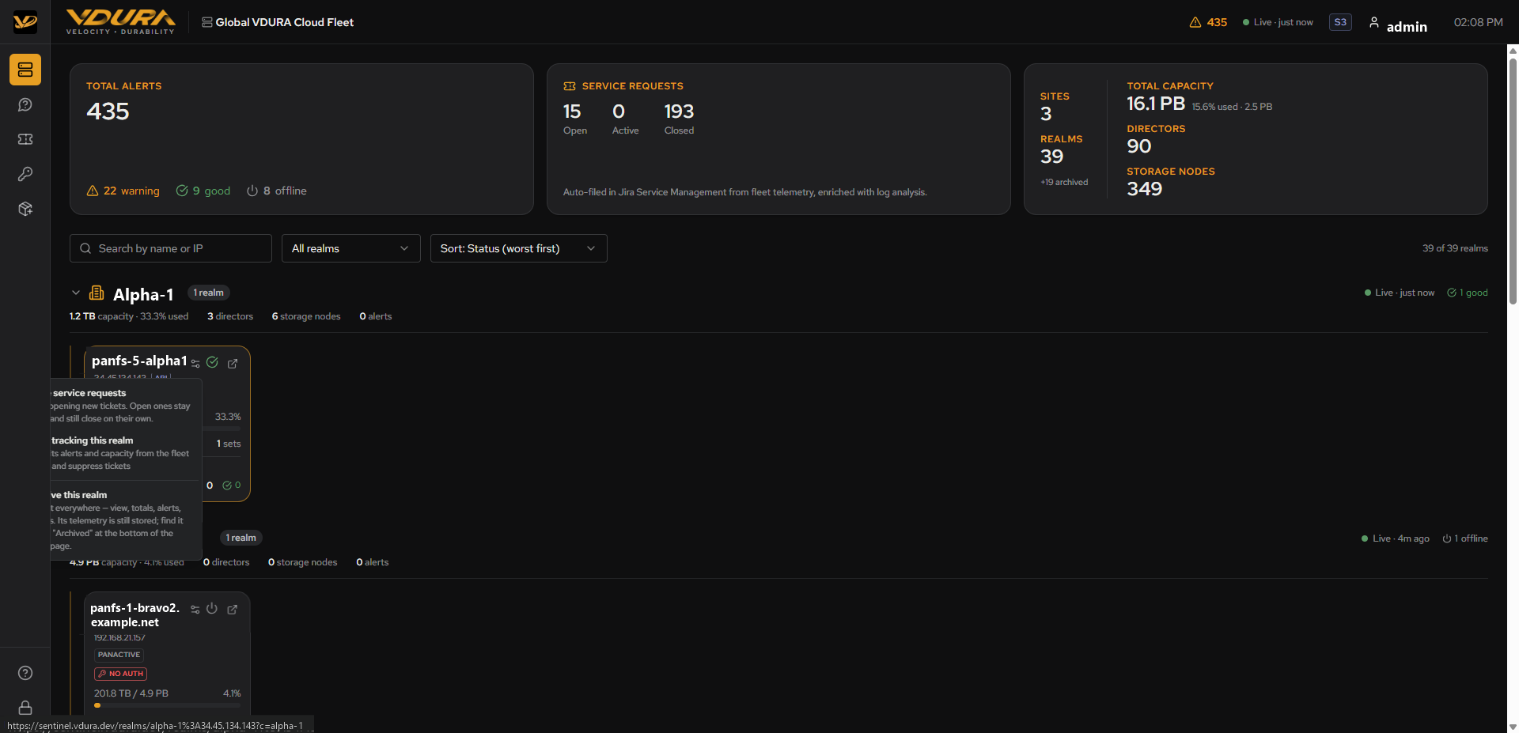Viewport: 1519px width, 733px height.
Task: Click the green good-status icon on panfs-5-alpha1
Action: [212, 362]
